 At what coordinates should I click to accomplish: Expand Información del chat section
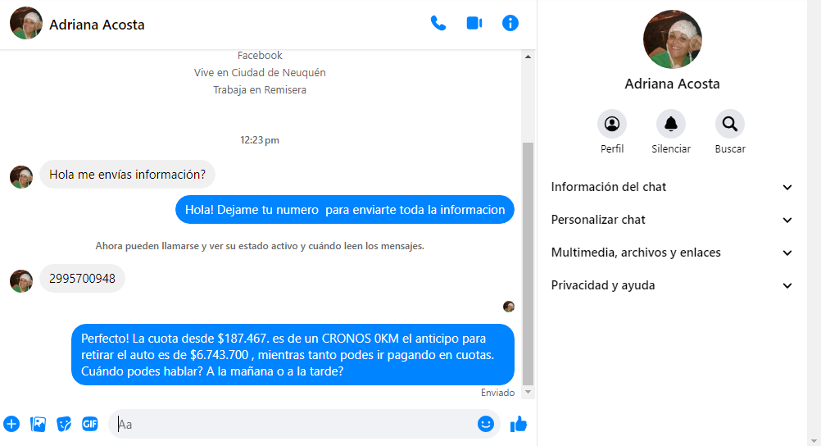click(672, 187)
